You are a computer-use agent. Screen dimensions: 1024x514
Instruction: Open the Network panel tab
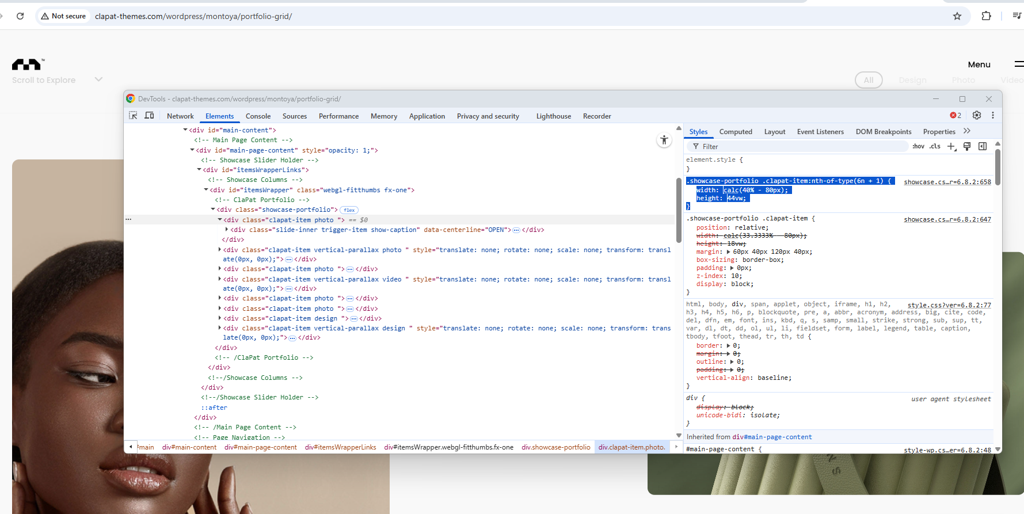[180, 116]
